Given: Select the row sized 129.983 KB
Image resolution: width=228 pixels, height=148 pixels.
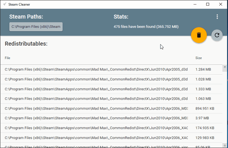Looking at the screenshot, I should [111, 138].
